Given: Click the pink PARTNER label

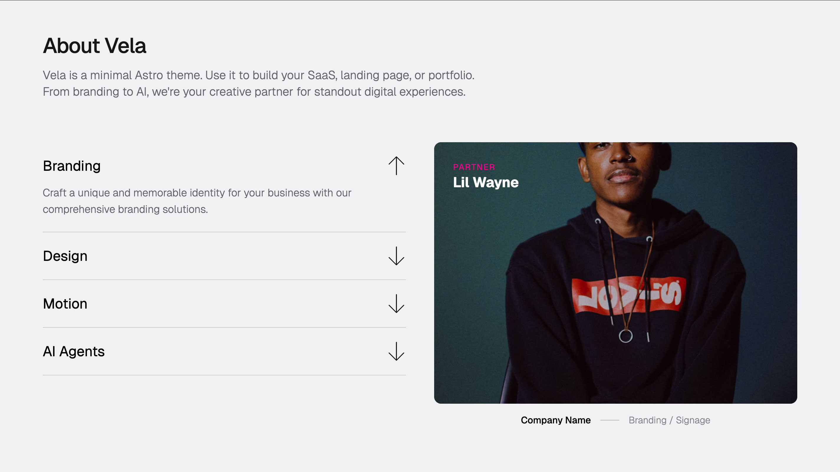Looking at the screenshot, I should click(x=474, y=167).
